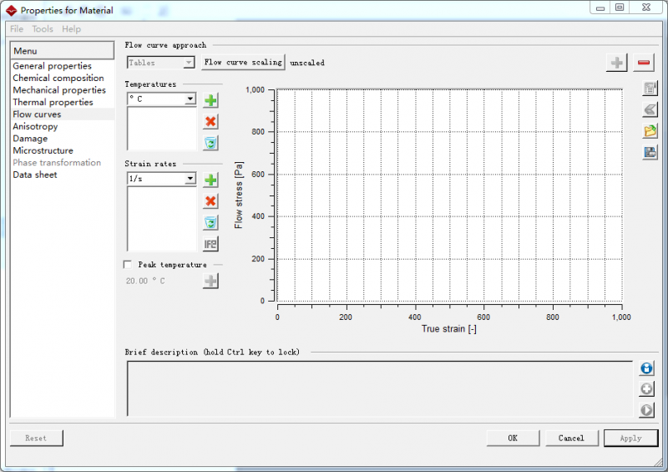Viewport: 668px width, 472px height.
Task: Click the IFE icon button
Action: coord(210,244)
